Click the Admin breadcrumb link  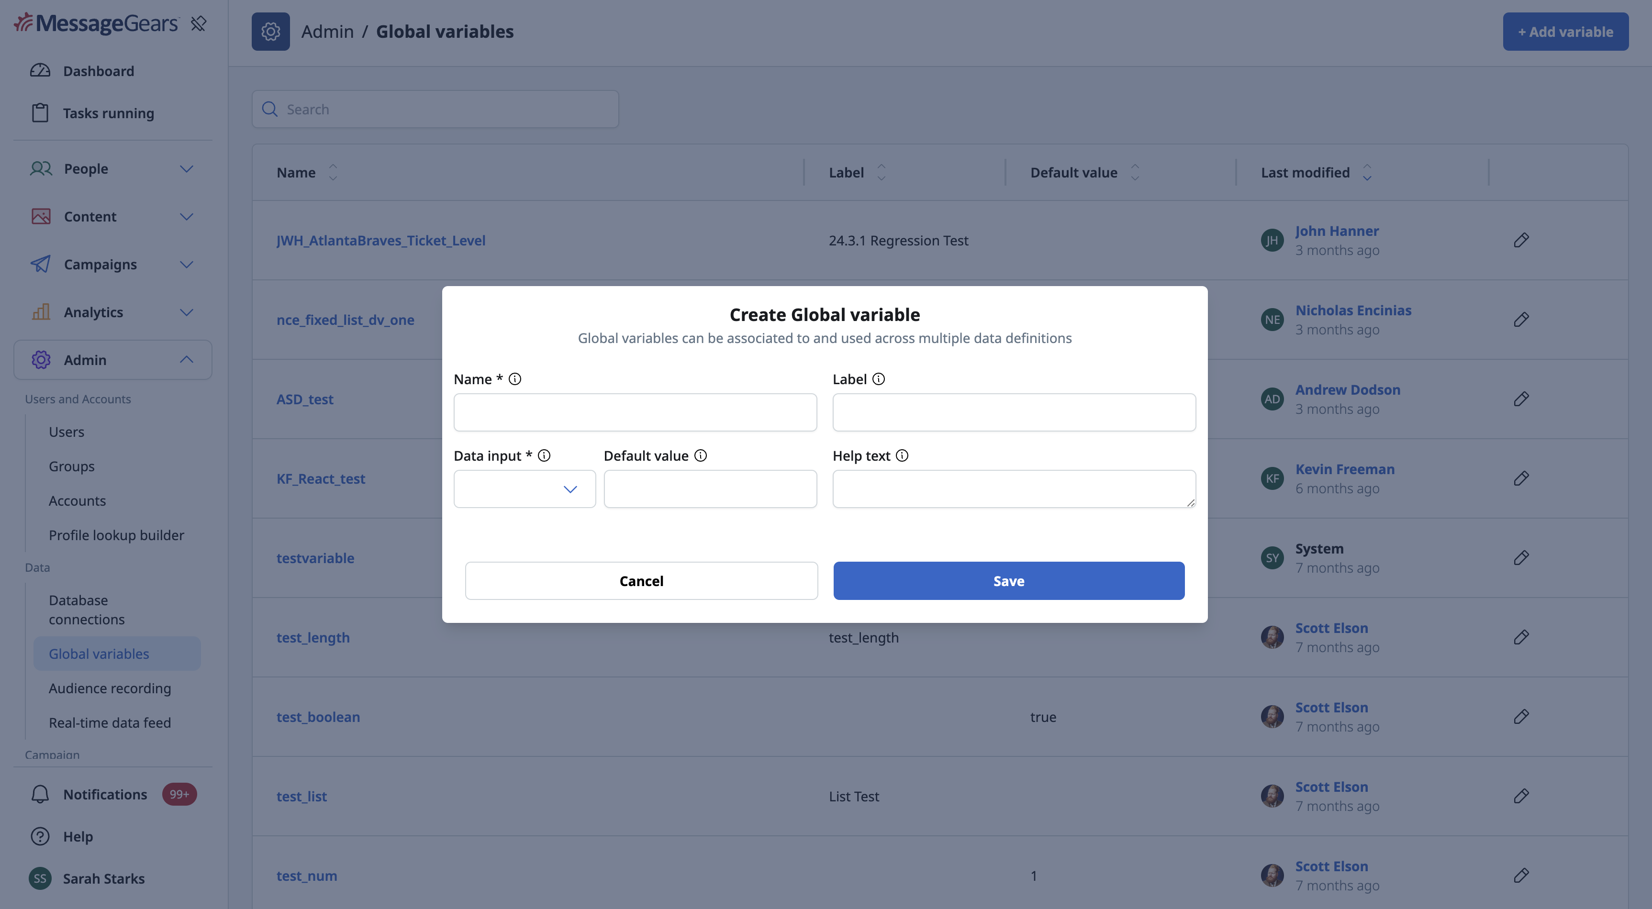328,32
